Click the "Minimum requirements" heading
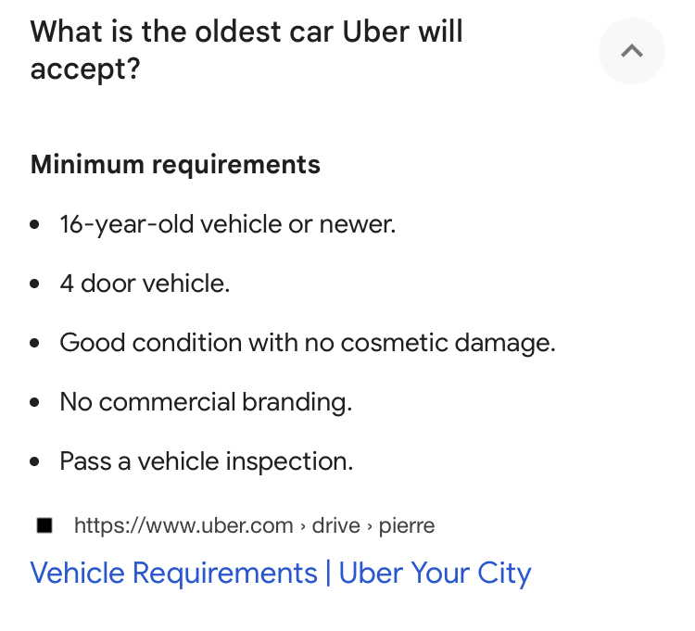 [175, 165]
